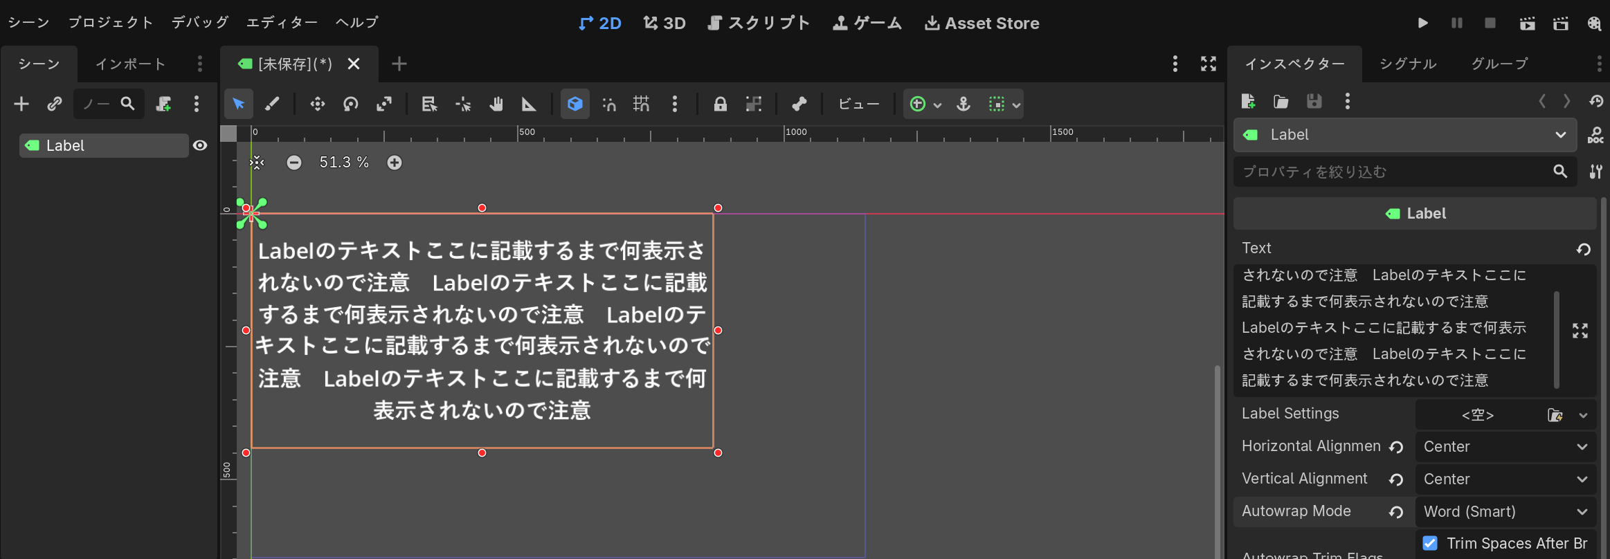Switch to the ゲーム workspace
This screenshot has width=1610, height=559.
pyautogui.click(x=867, y=23)
